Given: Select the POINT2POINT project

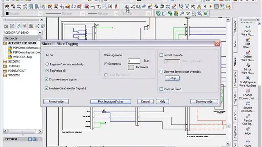Looking at the screenshot, I should [x=17, y=71].
